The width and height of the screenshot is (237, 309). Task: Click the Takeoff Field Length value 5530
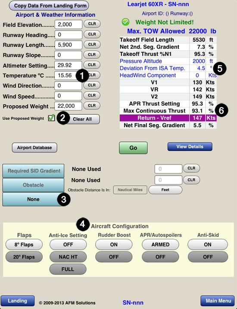[x=199, y=40]
